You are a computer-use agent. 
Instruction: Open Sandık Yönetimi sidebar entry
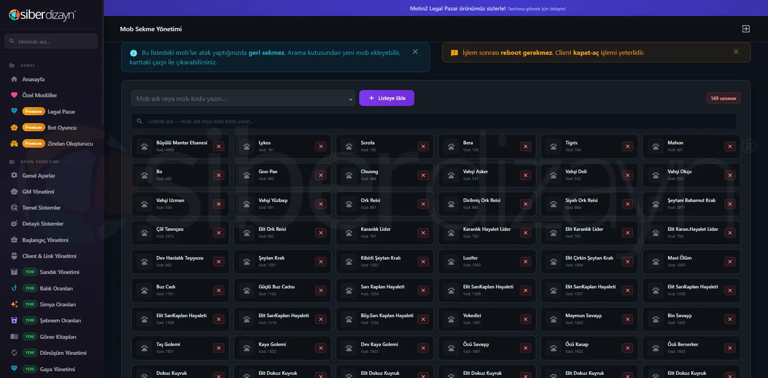[59, 272]
